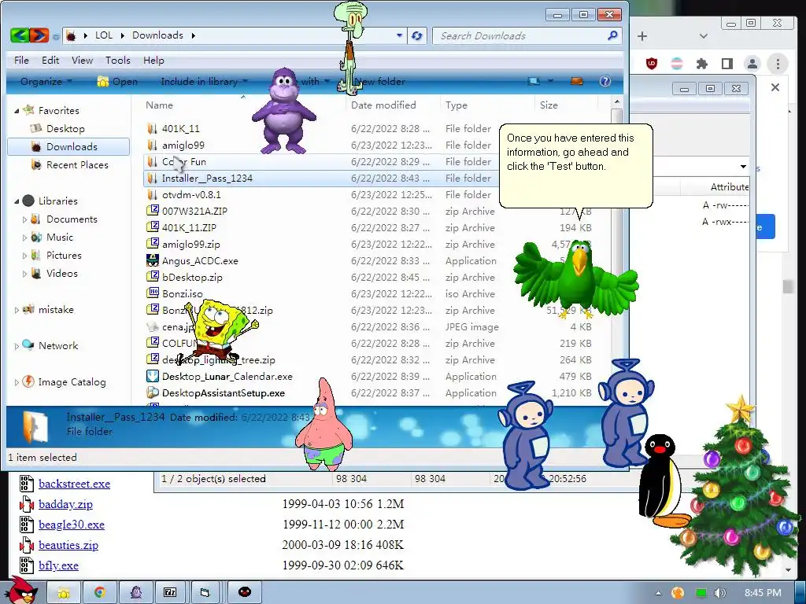Viewport: 806px width, 604px height.
Task: Open the 7-Zip taskbar button
Action: (x=170, y=593)
